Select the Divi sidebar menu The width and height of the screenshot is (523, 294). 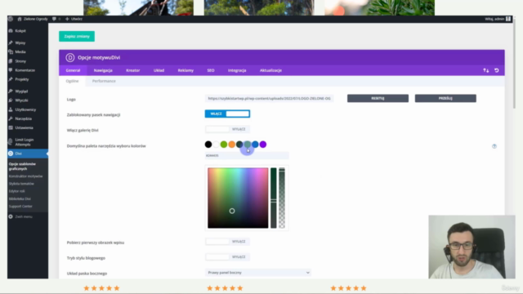[28, 154]
